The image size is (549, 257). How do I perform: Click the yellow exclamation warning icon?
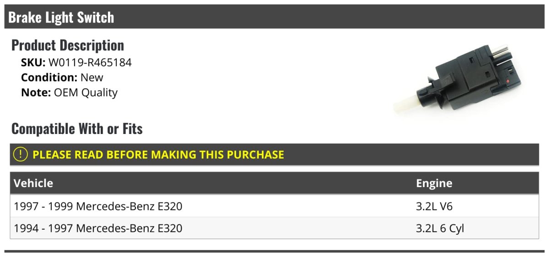click(x=21, y=155)
